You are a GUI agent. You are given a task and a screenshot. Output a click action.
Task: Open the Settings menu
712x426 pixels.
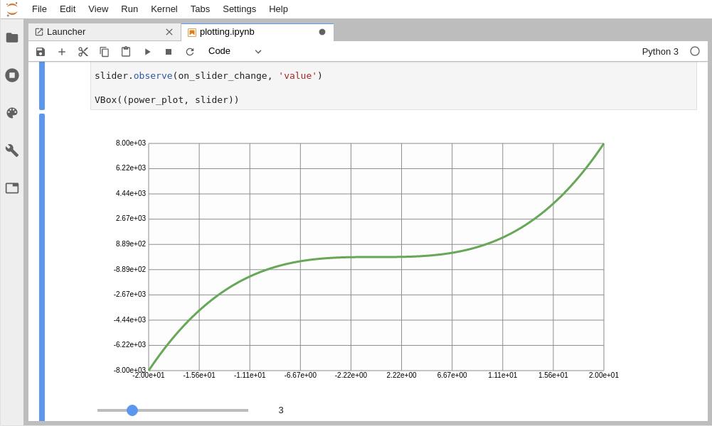click(x=239, y=9)
